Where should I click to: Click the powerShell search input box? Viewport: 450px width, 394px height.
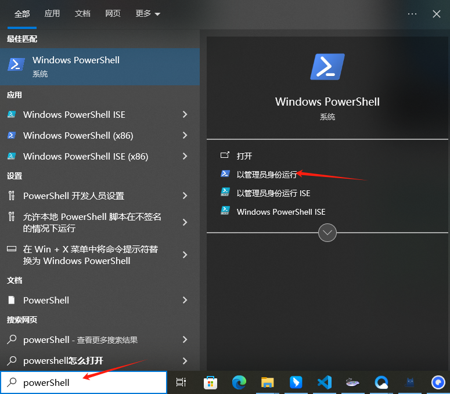pos(84,382)
